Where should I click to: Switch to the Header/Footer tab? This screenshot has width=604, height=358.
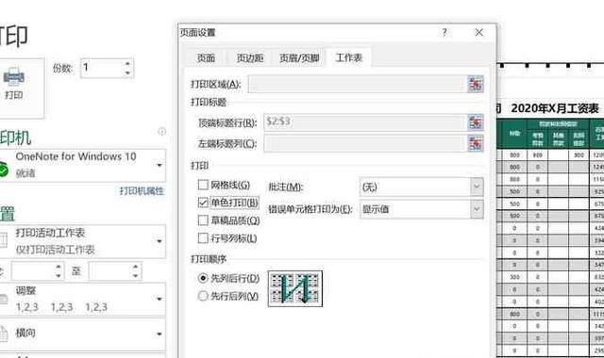point(299,58)
